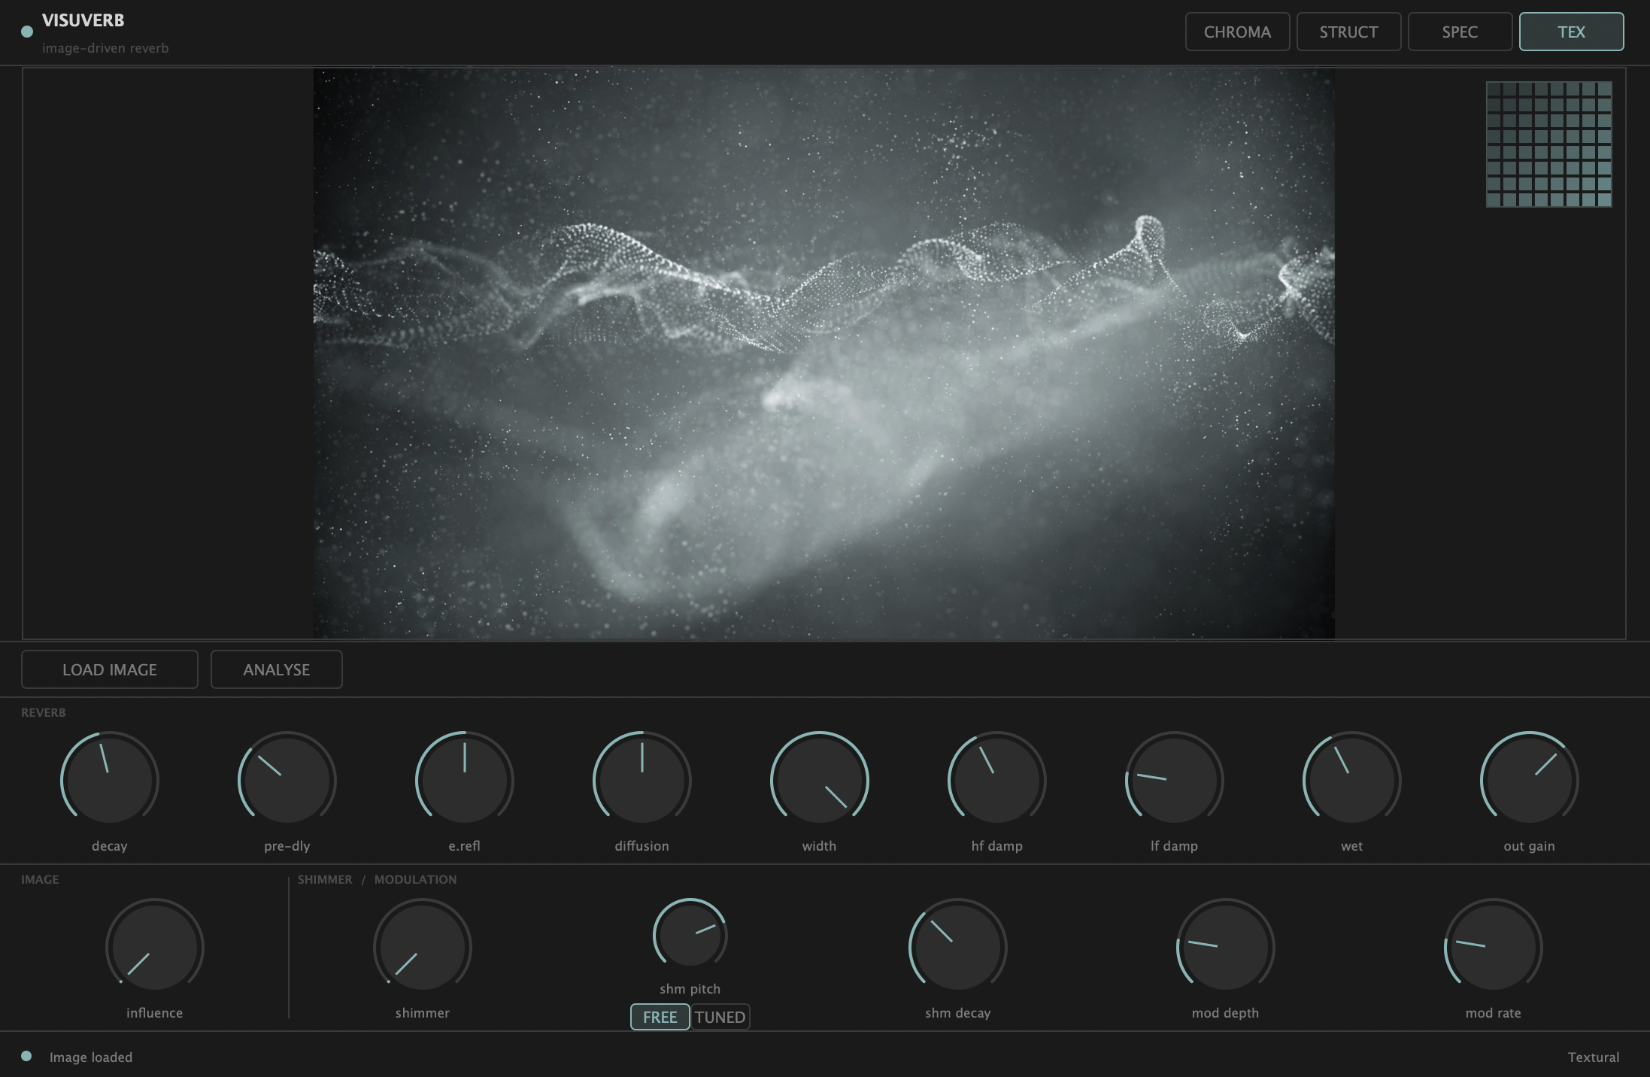
Task: Switch to the CHROMA analysis mode
Action: click(x=1237, y=32)
